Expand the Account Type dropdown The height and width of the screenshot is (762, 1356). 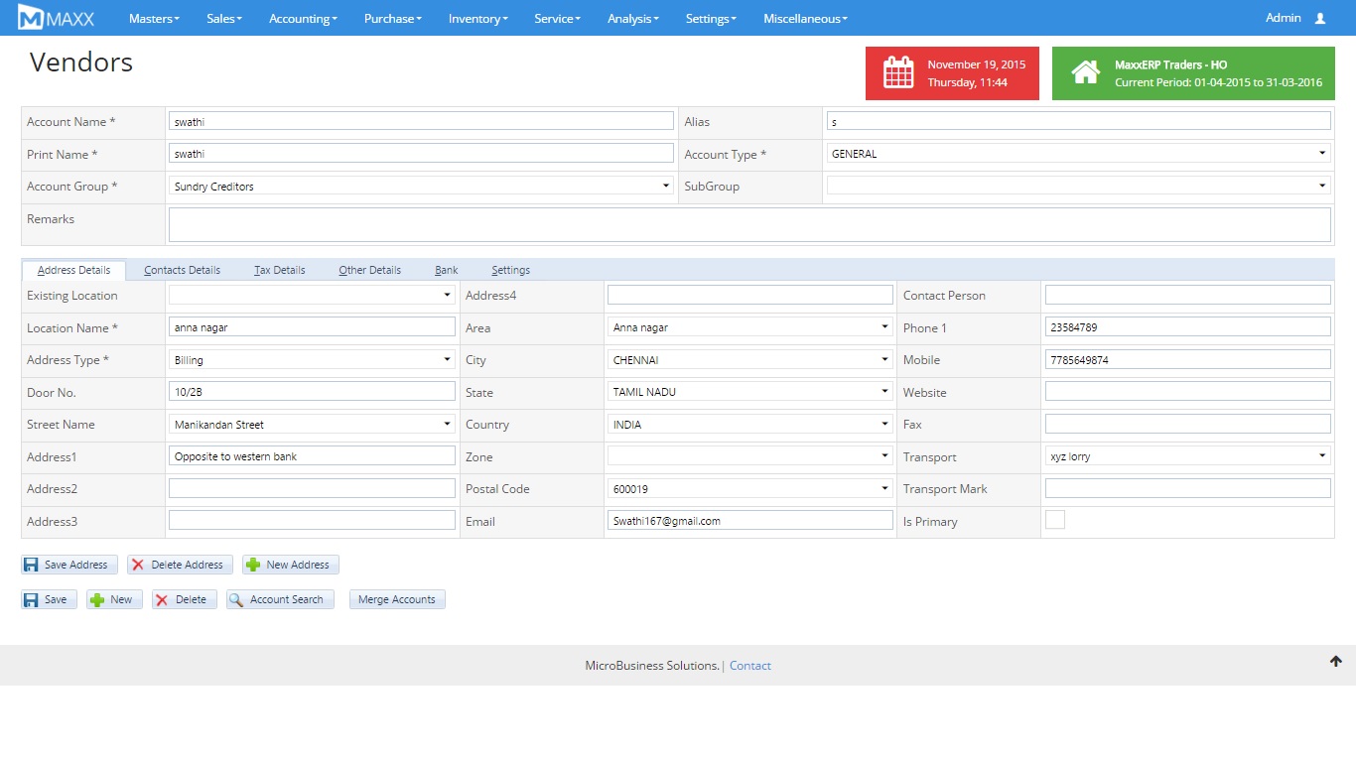(x=1078, y=154)
